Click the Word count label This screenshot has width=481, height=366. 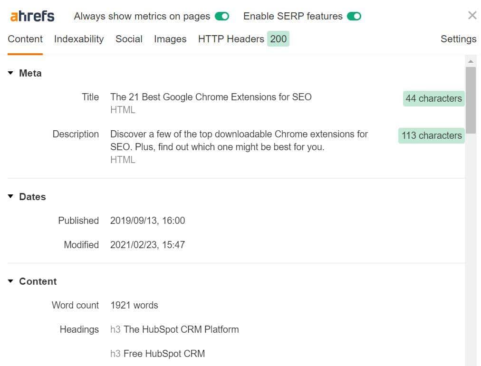[x=75, y=305]
